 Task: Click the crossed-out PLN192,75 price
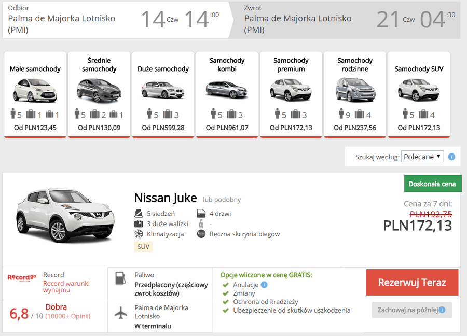pos(431,214)
